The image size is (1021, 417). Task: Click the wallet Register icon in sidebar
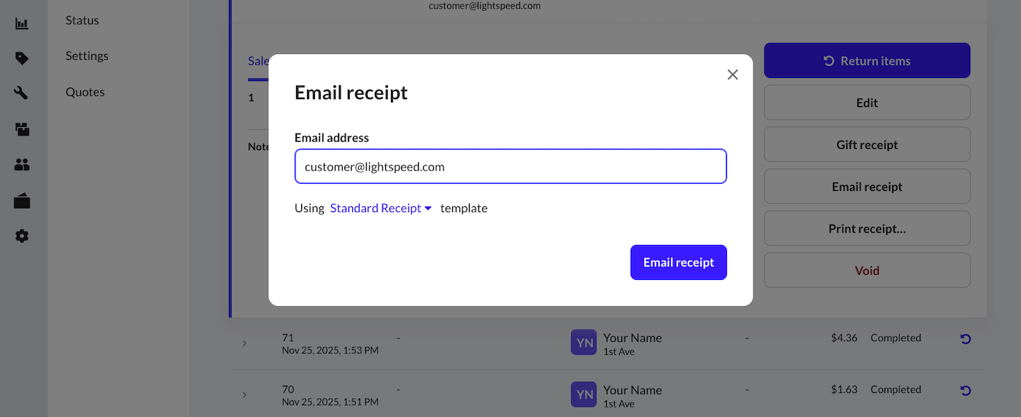pos(22,201)
